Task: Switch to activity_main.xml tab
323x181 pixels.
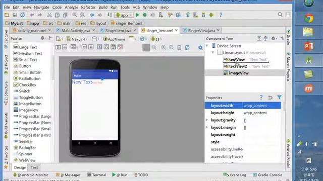Action: click(x=32, y=30)
